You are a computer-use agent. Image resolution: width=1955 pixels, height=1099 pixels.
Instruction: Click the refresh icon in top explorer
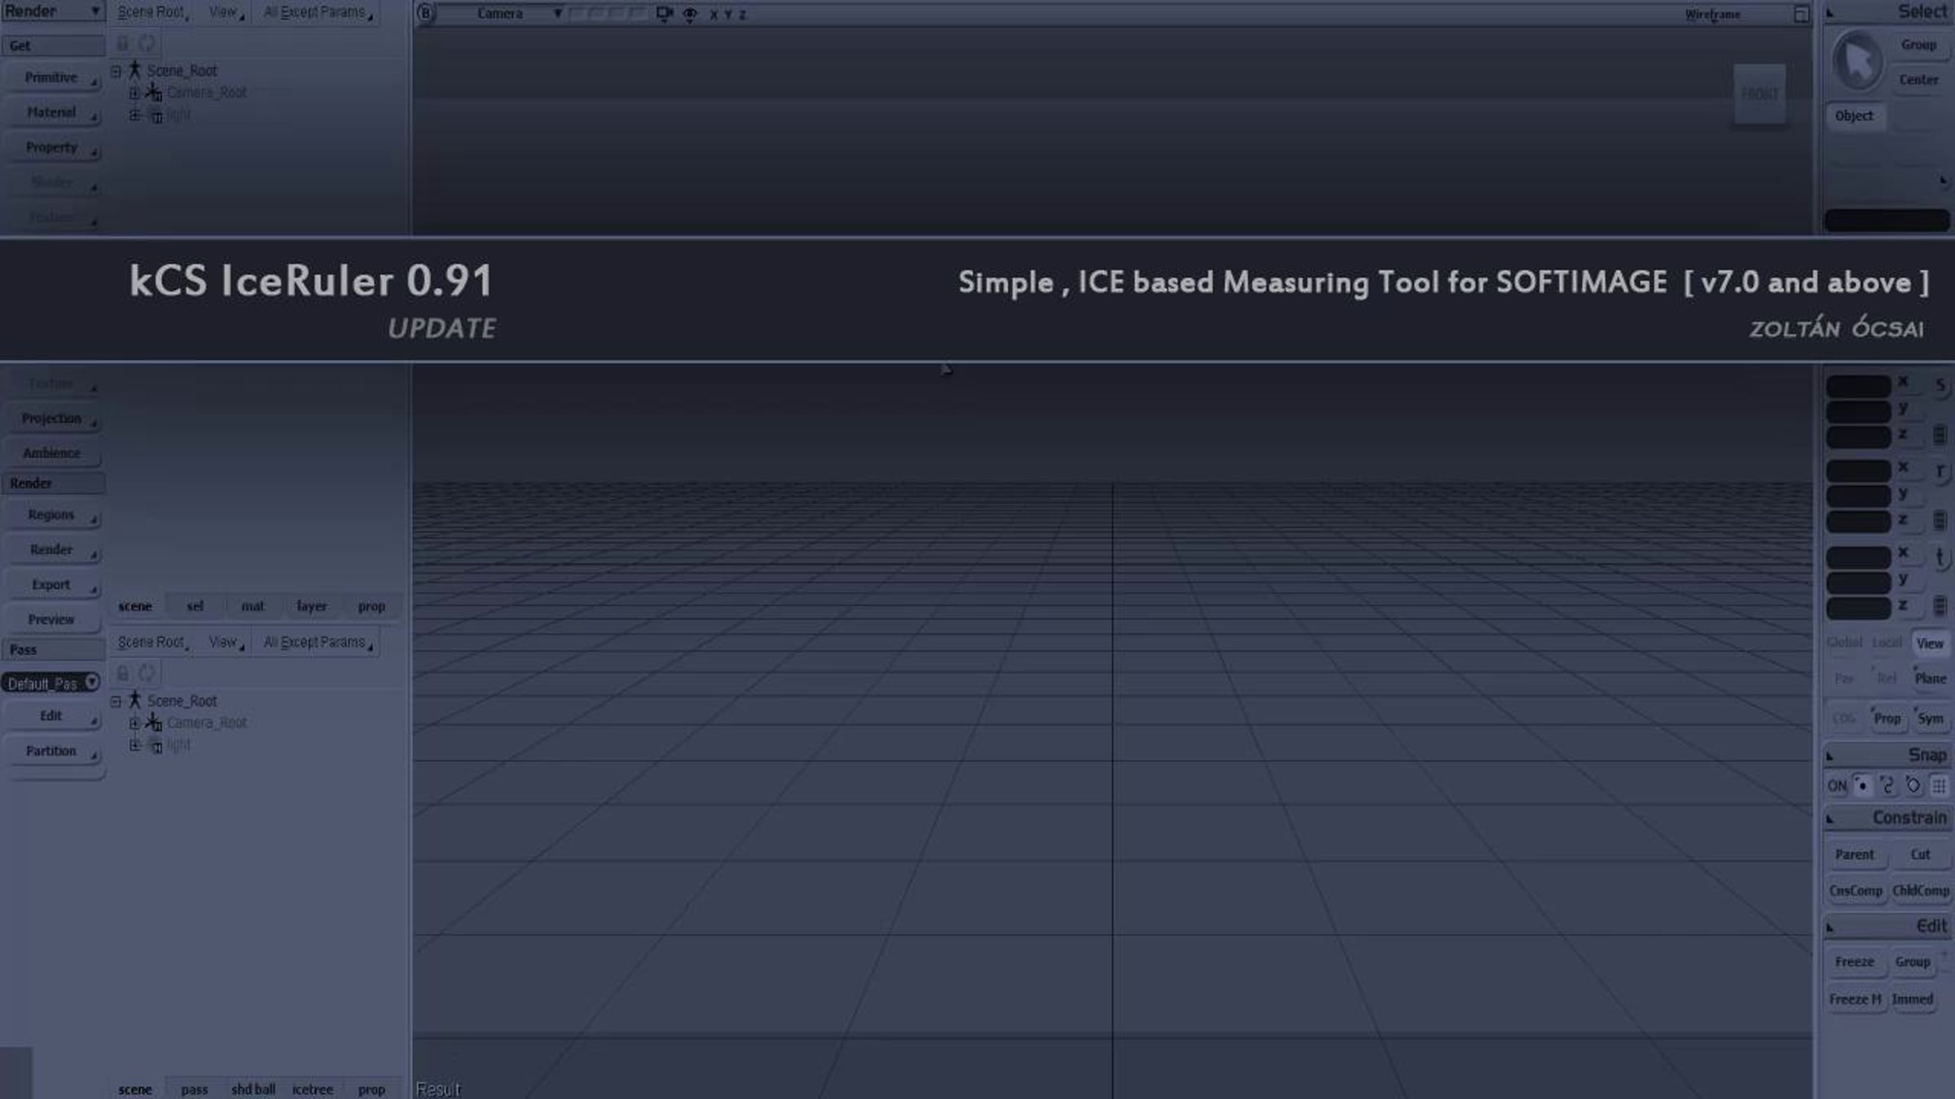pos(147,42)
